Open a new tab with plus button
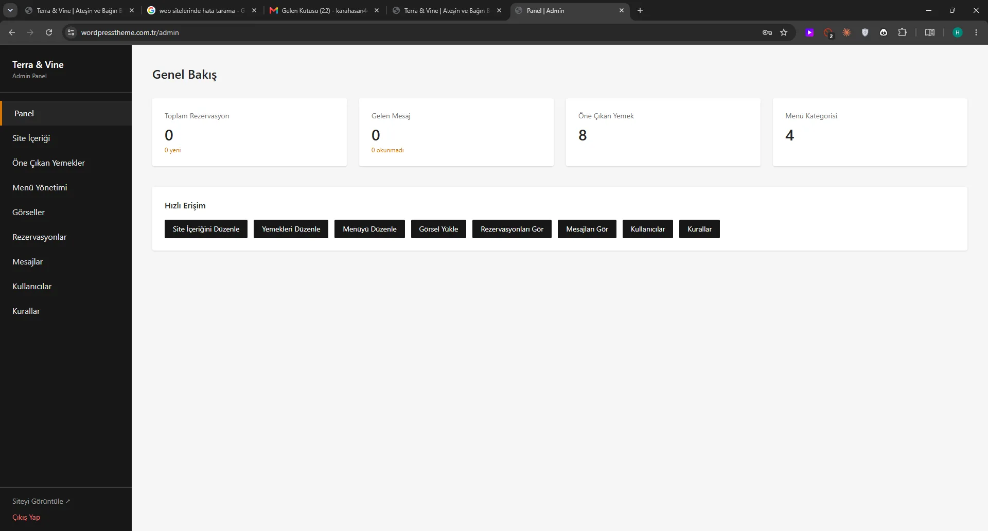This screenshot has height=531, width=988. 640,10
